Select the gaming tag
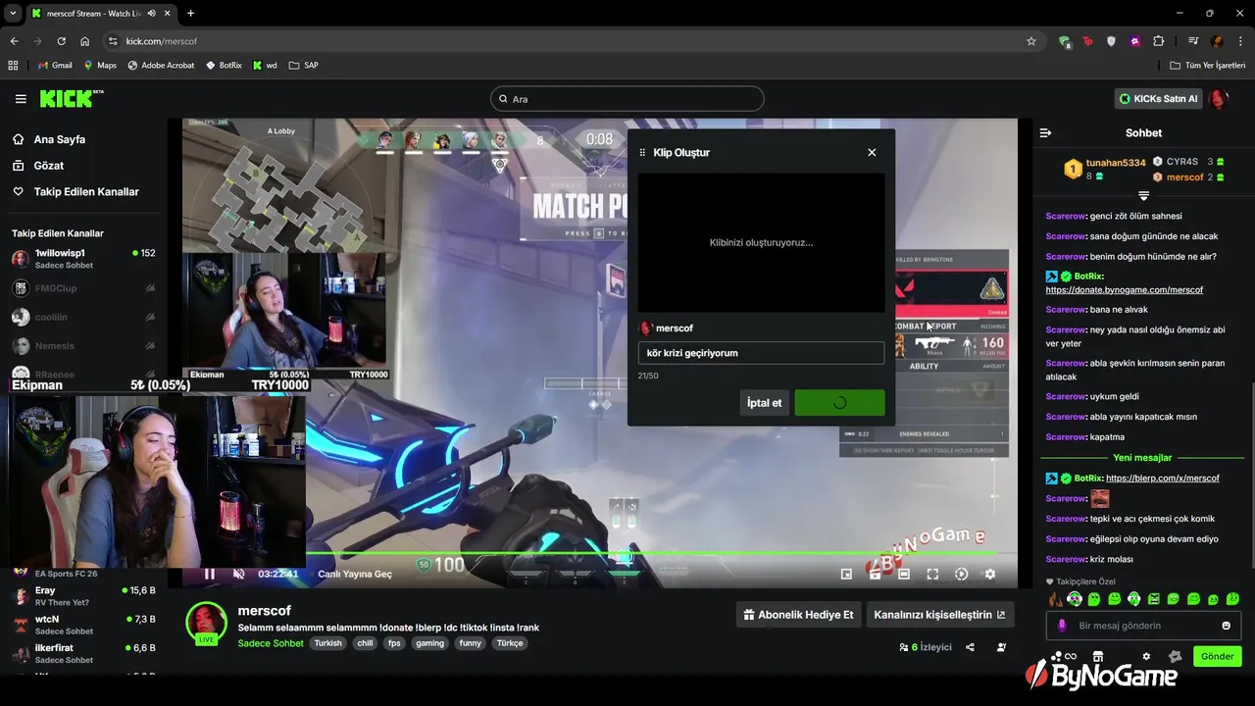1255x706 pixels. coord(429,643)
